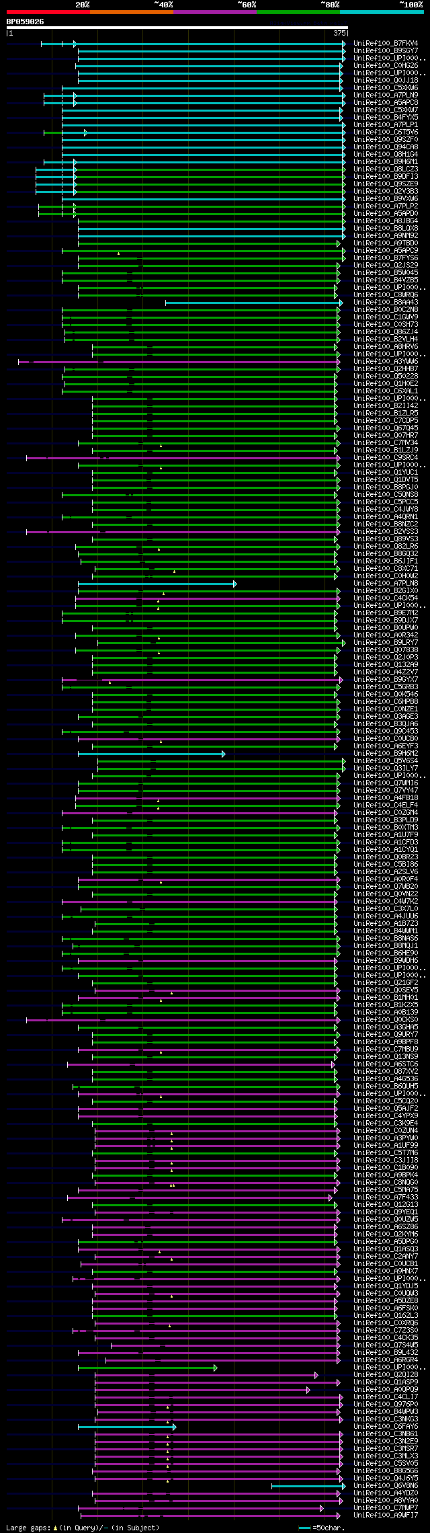Click the =50char. scale legend
This screenshot has width=430, height=1533.
point(322,1528)
